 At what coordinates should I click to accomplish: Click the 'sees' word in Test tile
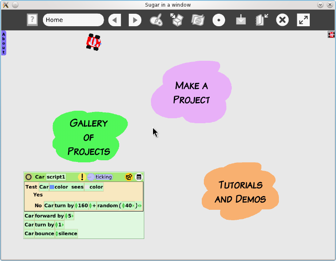click(x=78, y=187)
